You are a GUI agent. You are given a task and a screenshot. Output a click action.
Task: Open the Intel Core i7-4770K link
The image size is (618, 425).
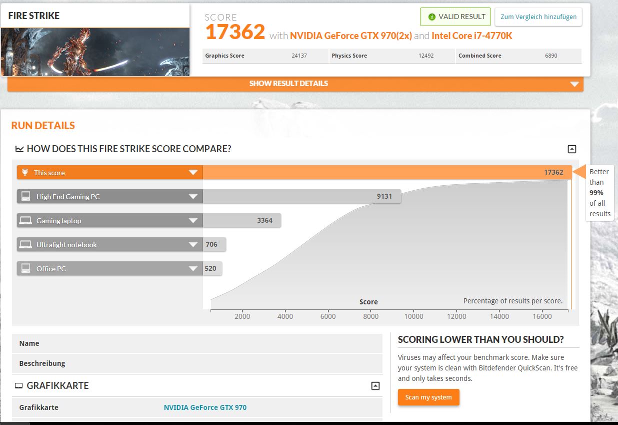[472, 36]
